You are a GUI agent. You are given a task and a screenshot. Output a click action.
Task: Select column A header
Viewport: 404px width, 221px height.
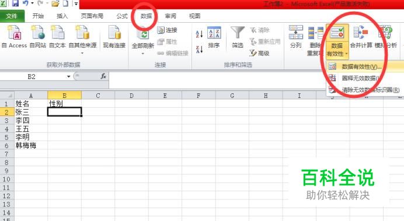31,96
